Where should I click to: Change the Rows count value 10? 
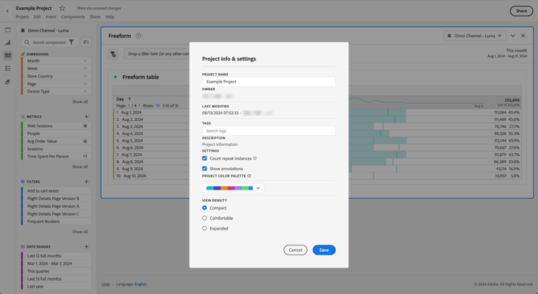(158, 105)
